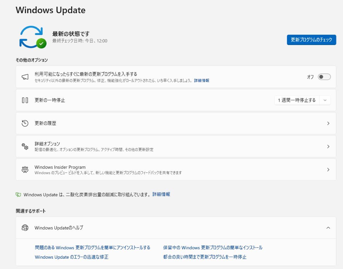Click the 更新プログラムのチェック button

pos(312,40)
